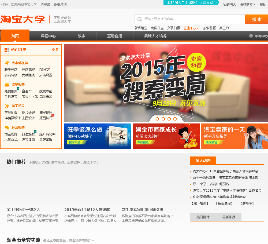
Task: Open the 首页 navigation tab
Action: coord(15,36)
